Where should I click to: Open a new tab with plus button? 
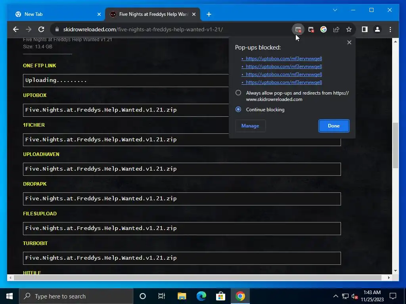[209, 14]
